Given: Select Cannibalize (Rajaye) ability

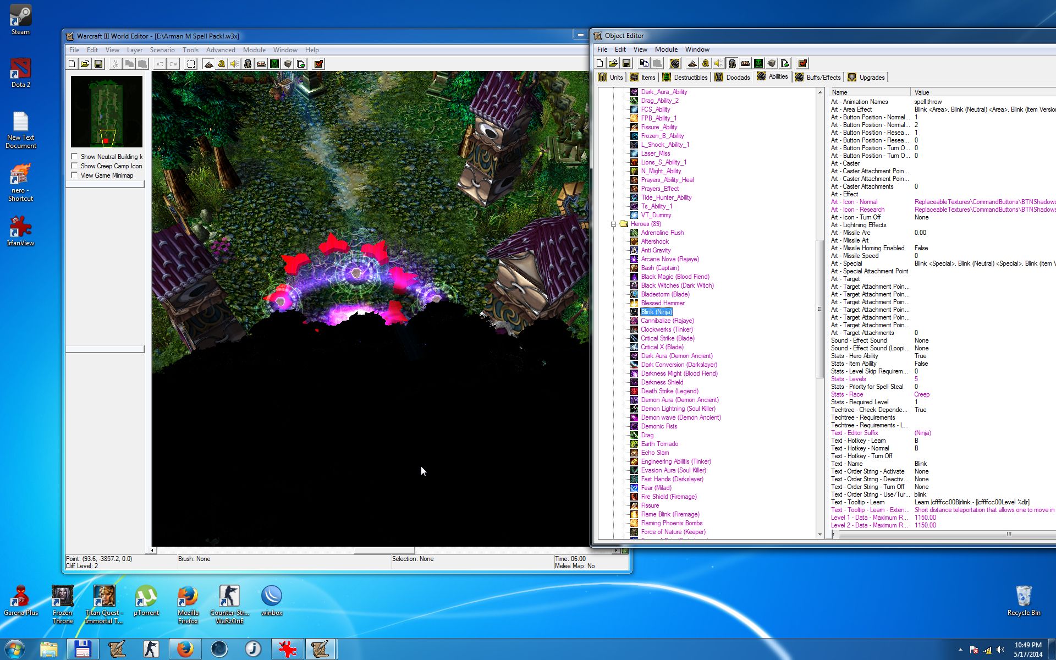Looking at the screenshot, I should click(x=667, y=321).
